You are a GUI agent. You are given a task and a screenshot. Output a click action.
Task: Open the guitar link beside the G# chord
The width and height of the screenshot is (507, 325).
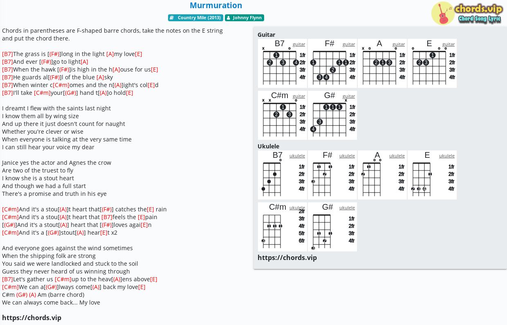(x=349, y=96)
